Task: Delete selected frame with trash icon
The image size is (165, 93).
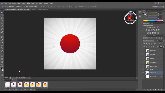Action: (34, 90)
